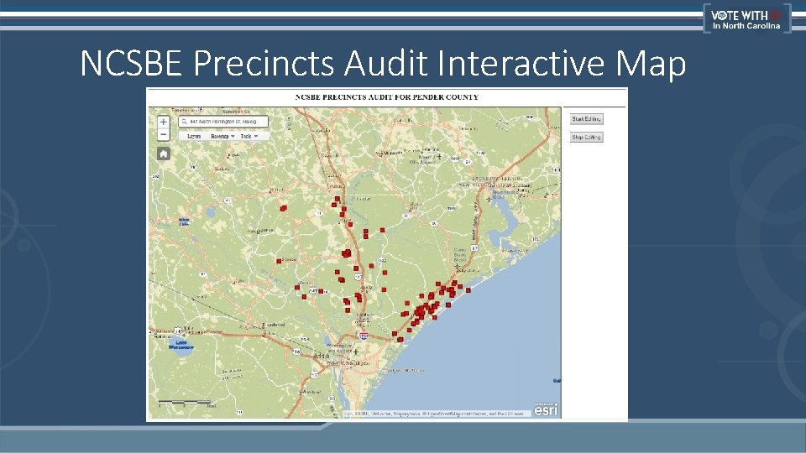Click the Vote With ID logo
The height and width of the screenshot is (453, 806).
click(x=746, y=19)
